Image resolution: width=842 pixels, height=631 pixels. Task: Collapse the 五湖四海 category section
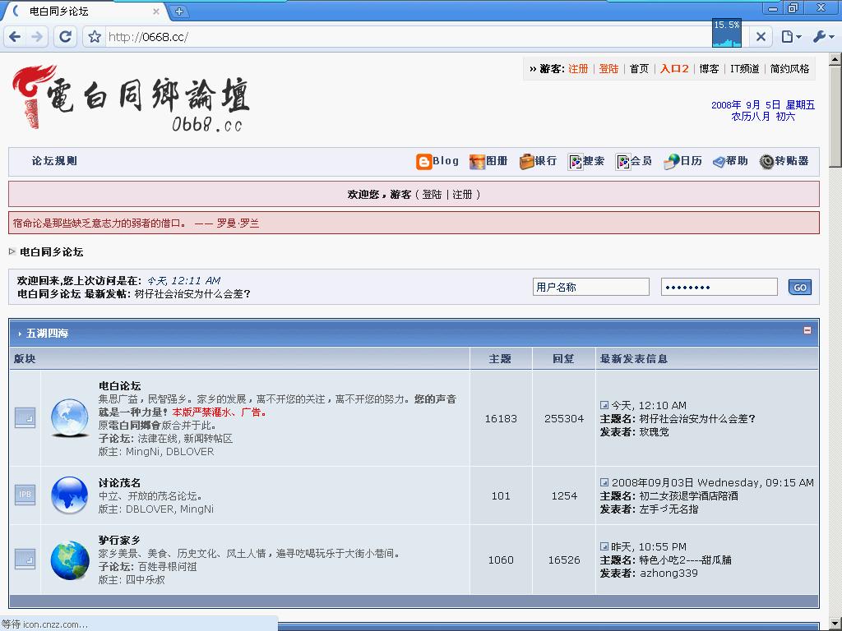point(807,330)
